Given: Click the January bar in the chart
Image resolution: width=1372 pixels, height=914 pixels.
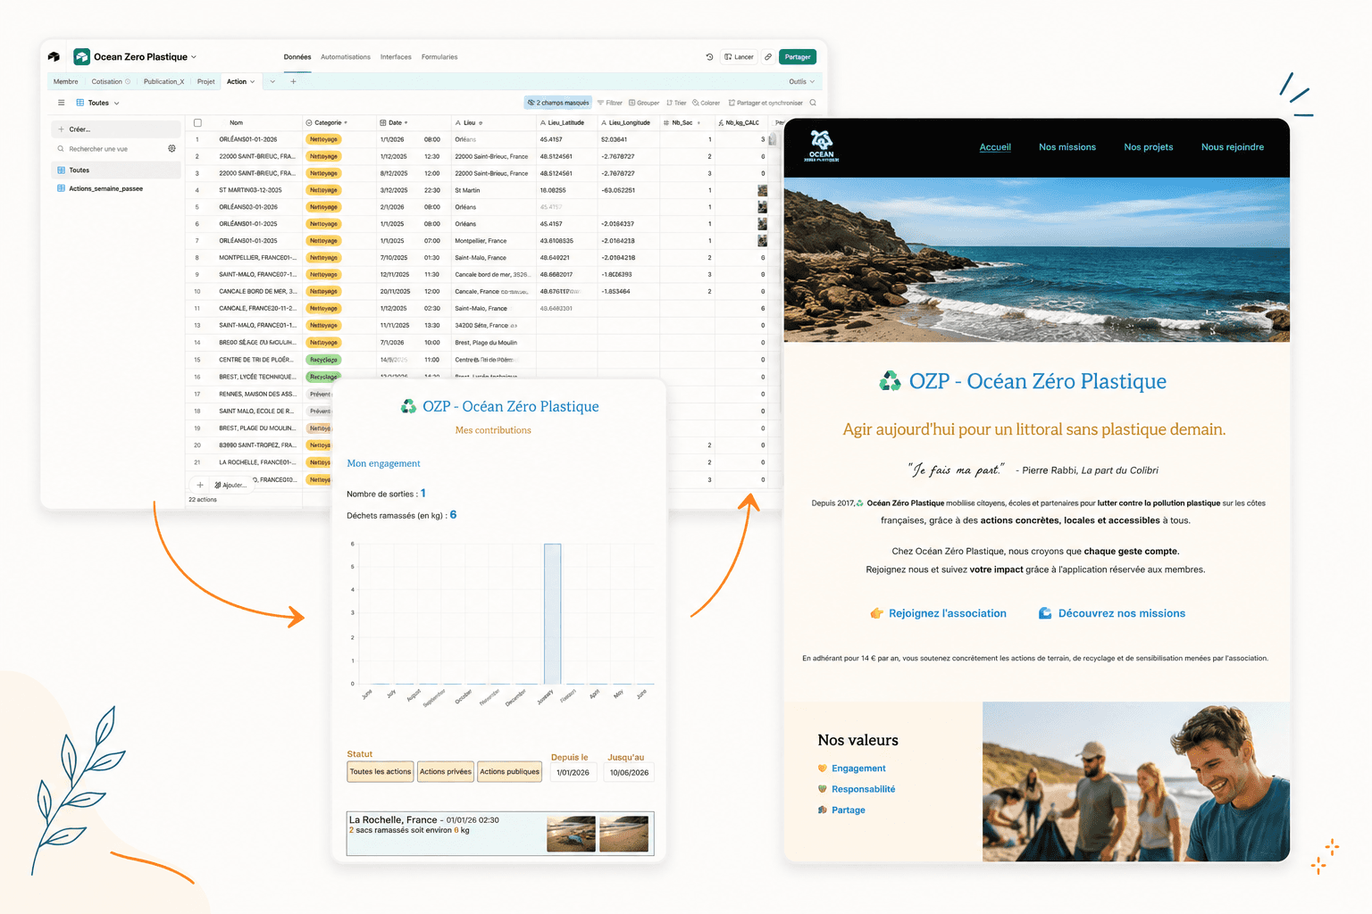Looking at the screenshot, I should pyautogui.click(x=553, y=613).
